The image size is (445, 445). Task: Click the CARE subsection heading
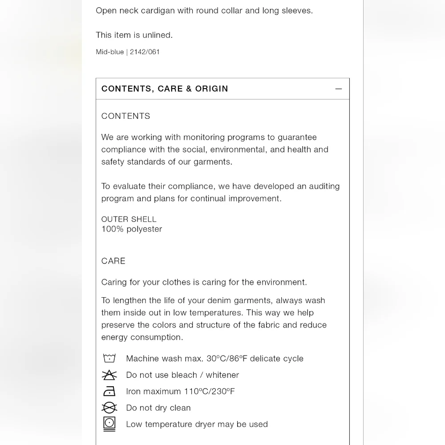[x=113, y=261]
